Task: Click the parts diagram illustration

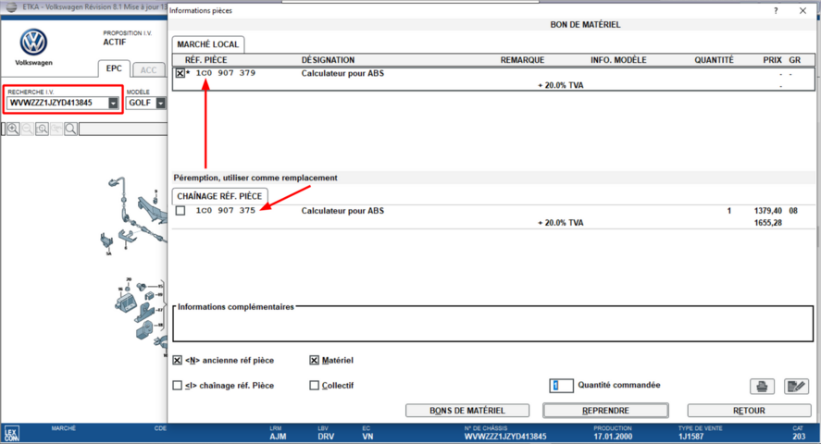Action: 135,266
